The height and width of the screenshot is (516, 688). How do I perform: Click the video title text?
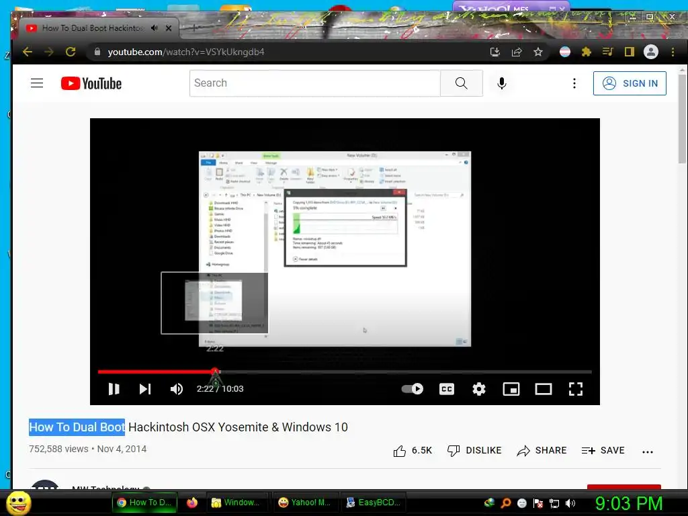click(188, 427)
